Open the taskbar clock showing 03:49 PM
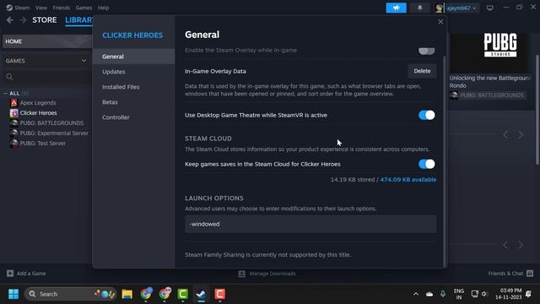 pos(508,294)
